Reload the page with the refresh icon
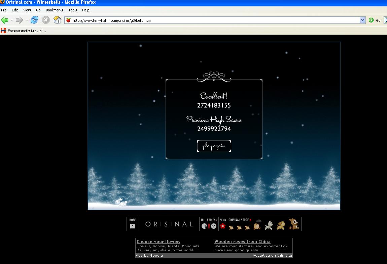 click(34, 20)
